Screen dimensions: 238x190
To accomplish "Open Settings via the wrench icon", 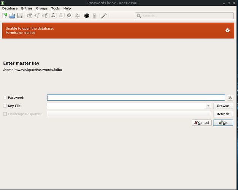I will [104, 16].
